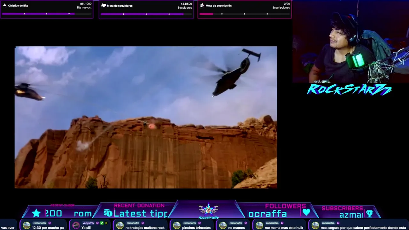
Task: Click the chat message 'pinches brincotes'
Action: pos(197,228)
